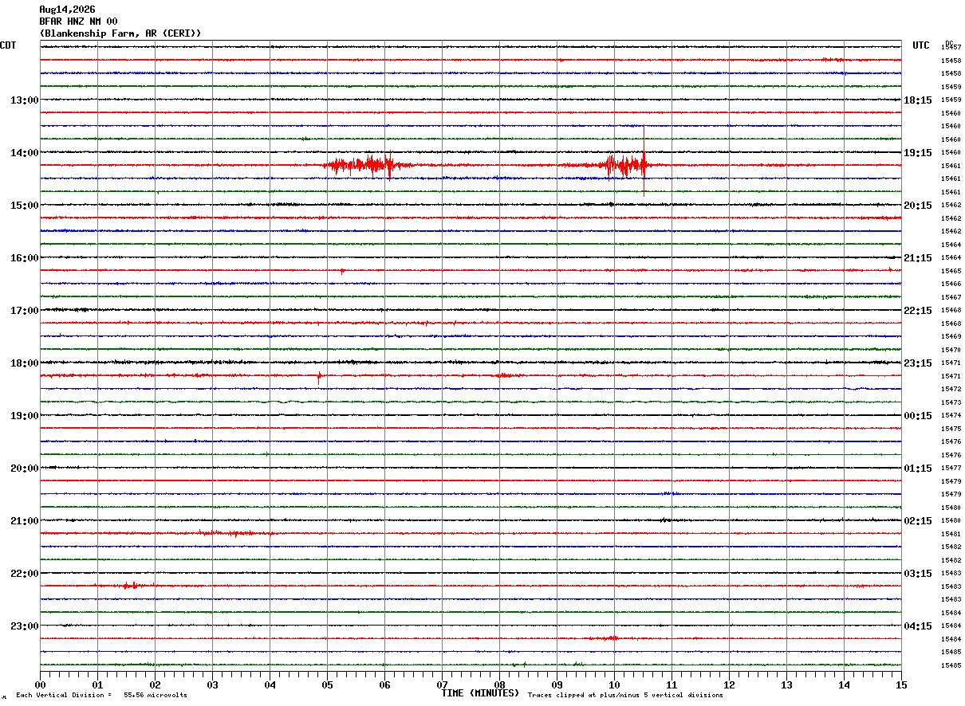Click the BFAR HNZ NM 00 station label

click(x=78, y=22)
